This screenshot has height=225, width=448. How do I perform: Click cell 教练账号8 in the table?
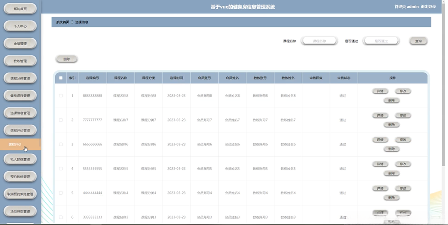coord(260,96)
